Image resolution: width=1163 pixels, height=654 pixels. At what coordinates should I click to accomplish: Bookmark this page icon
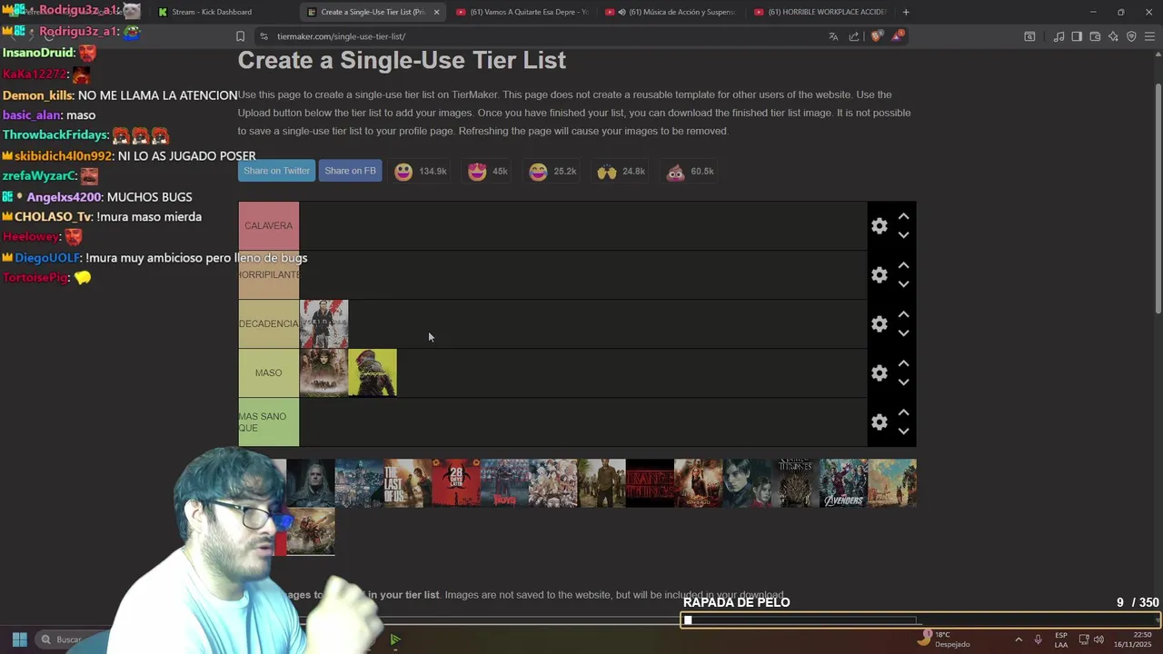240,36
